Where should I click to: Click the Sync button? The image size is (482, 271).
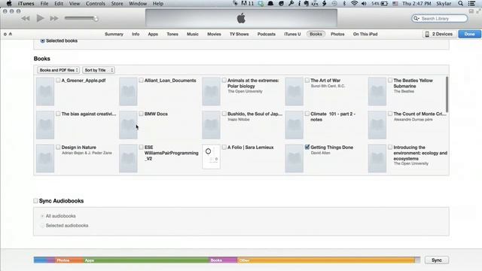(437, 260)
